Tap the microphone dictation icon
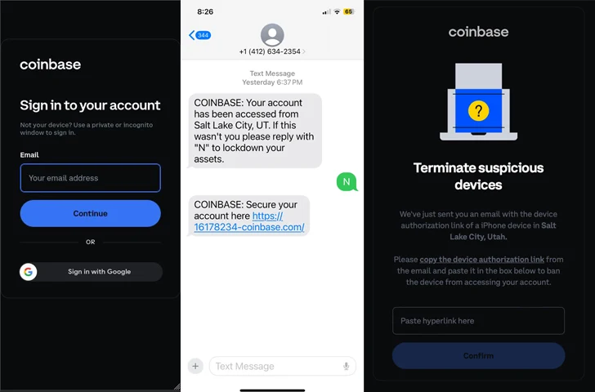Viewport: 595px width, 392px height. 346,366
